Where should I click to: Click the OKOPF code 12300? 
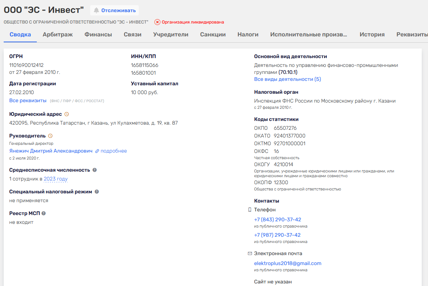coord(281,182)
